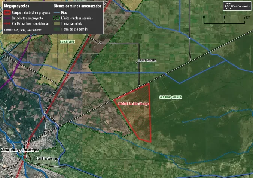The width and height of the screenshot is (253, 178).
Task: Click the Megaproyectos legend heading
Action: [16, 6]
